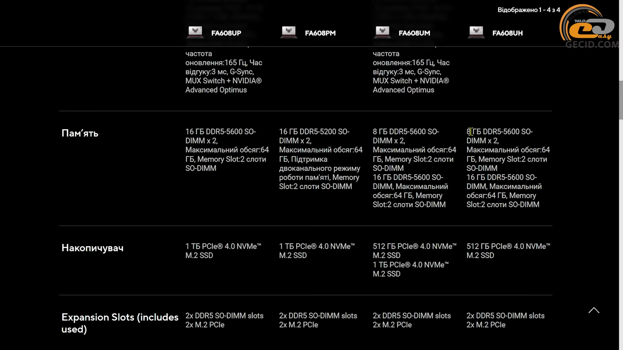Viewport: 623px width, 350px height.
Task: Click the 'Пам'ять' row heading
Action: [x=80, y=133]
